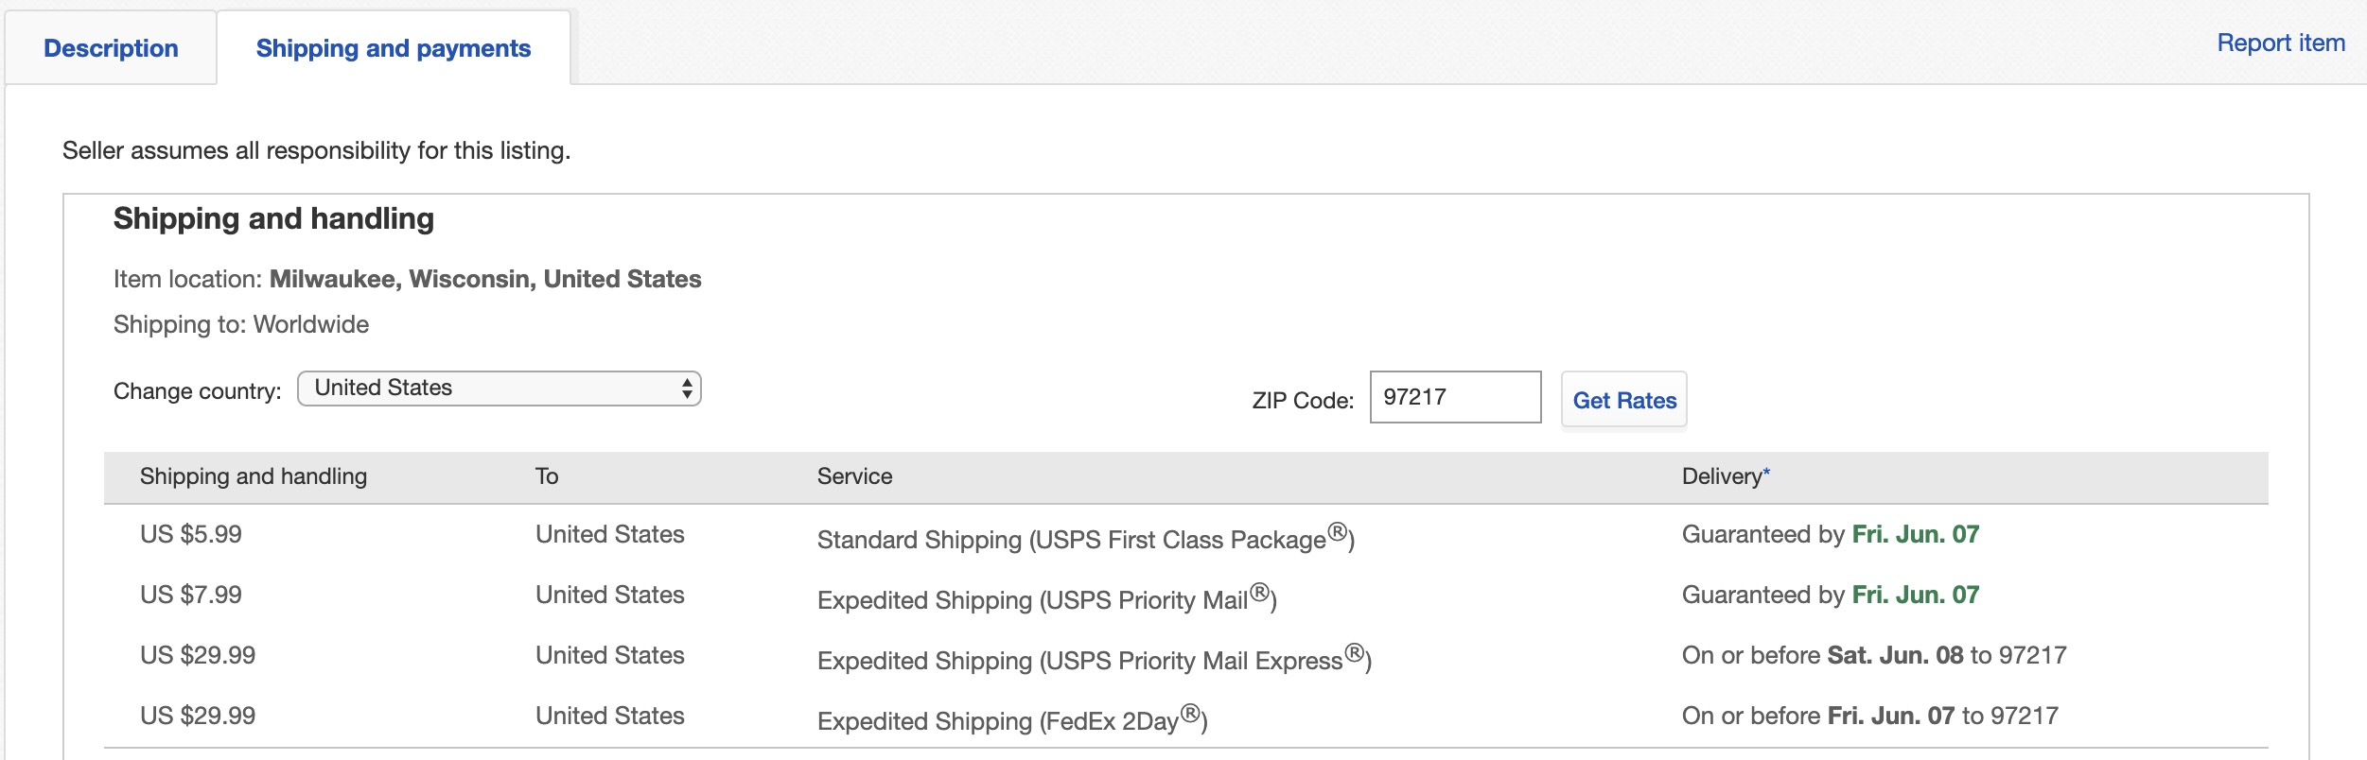
Task: Select the USPS First Class Package service row
Action: [1085, 539]
